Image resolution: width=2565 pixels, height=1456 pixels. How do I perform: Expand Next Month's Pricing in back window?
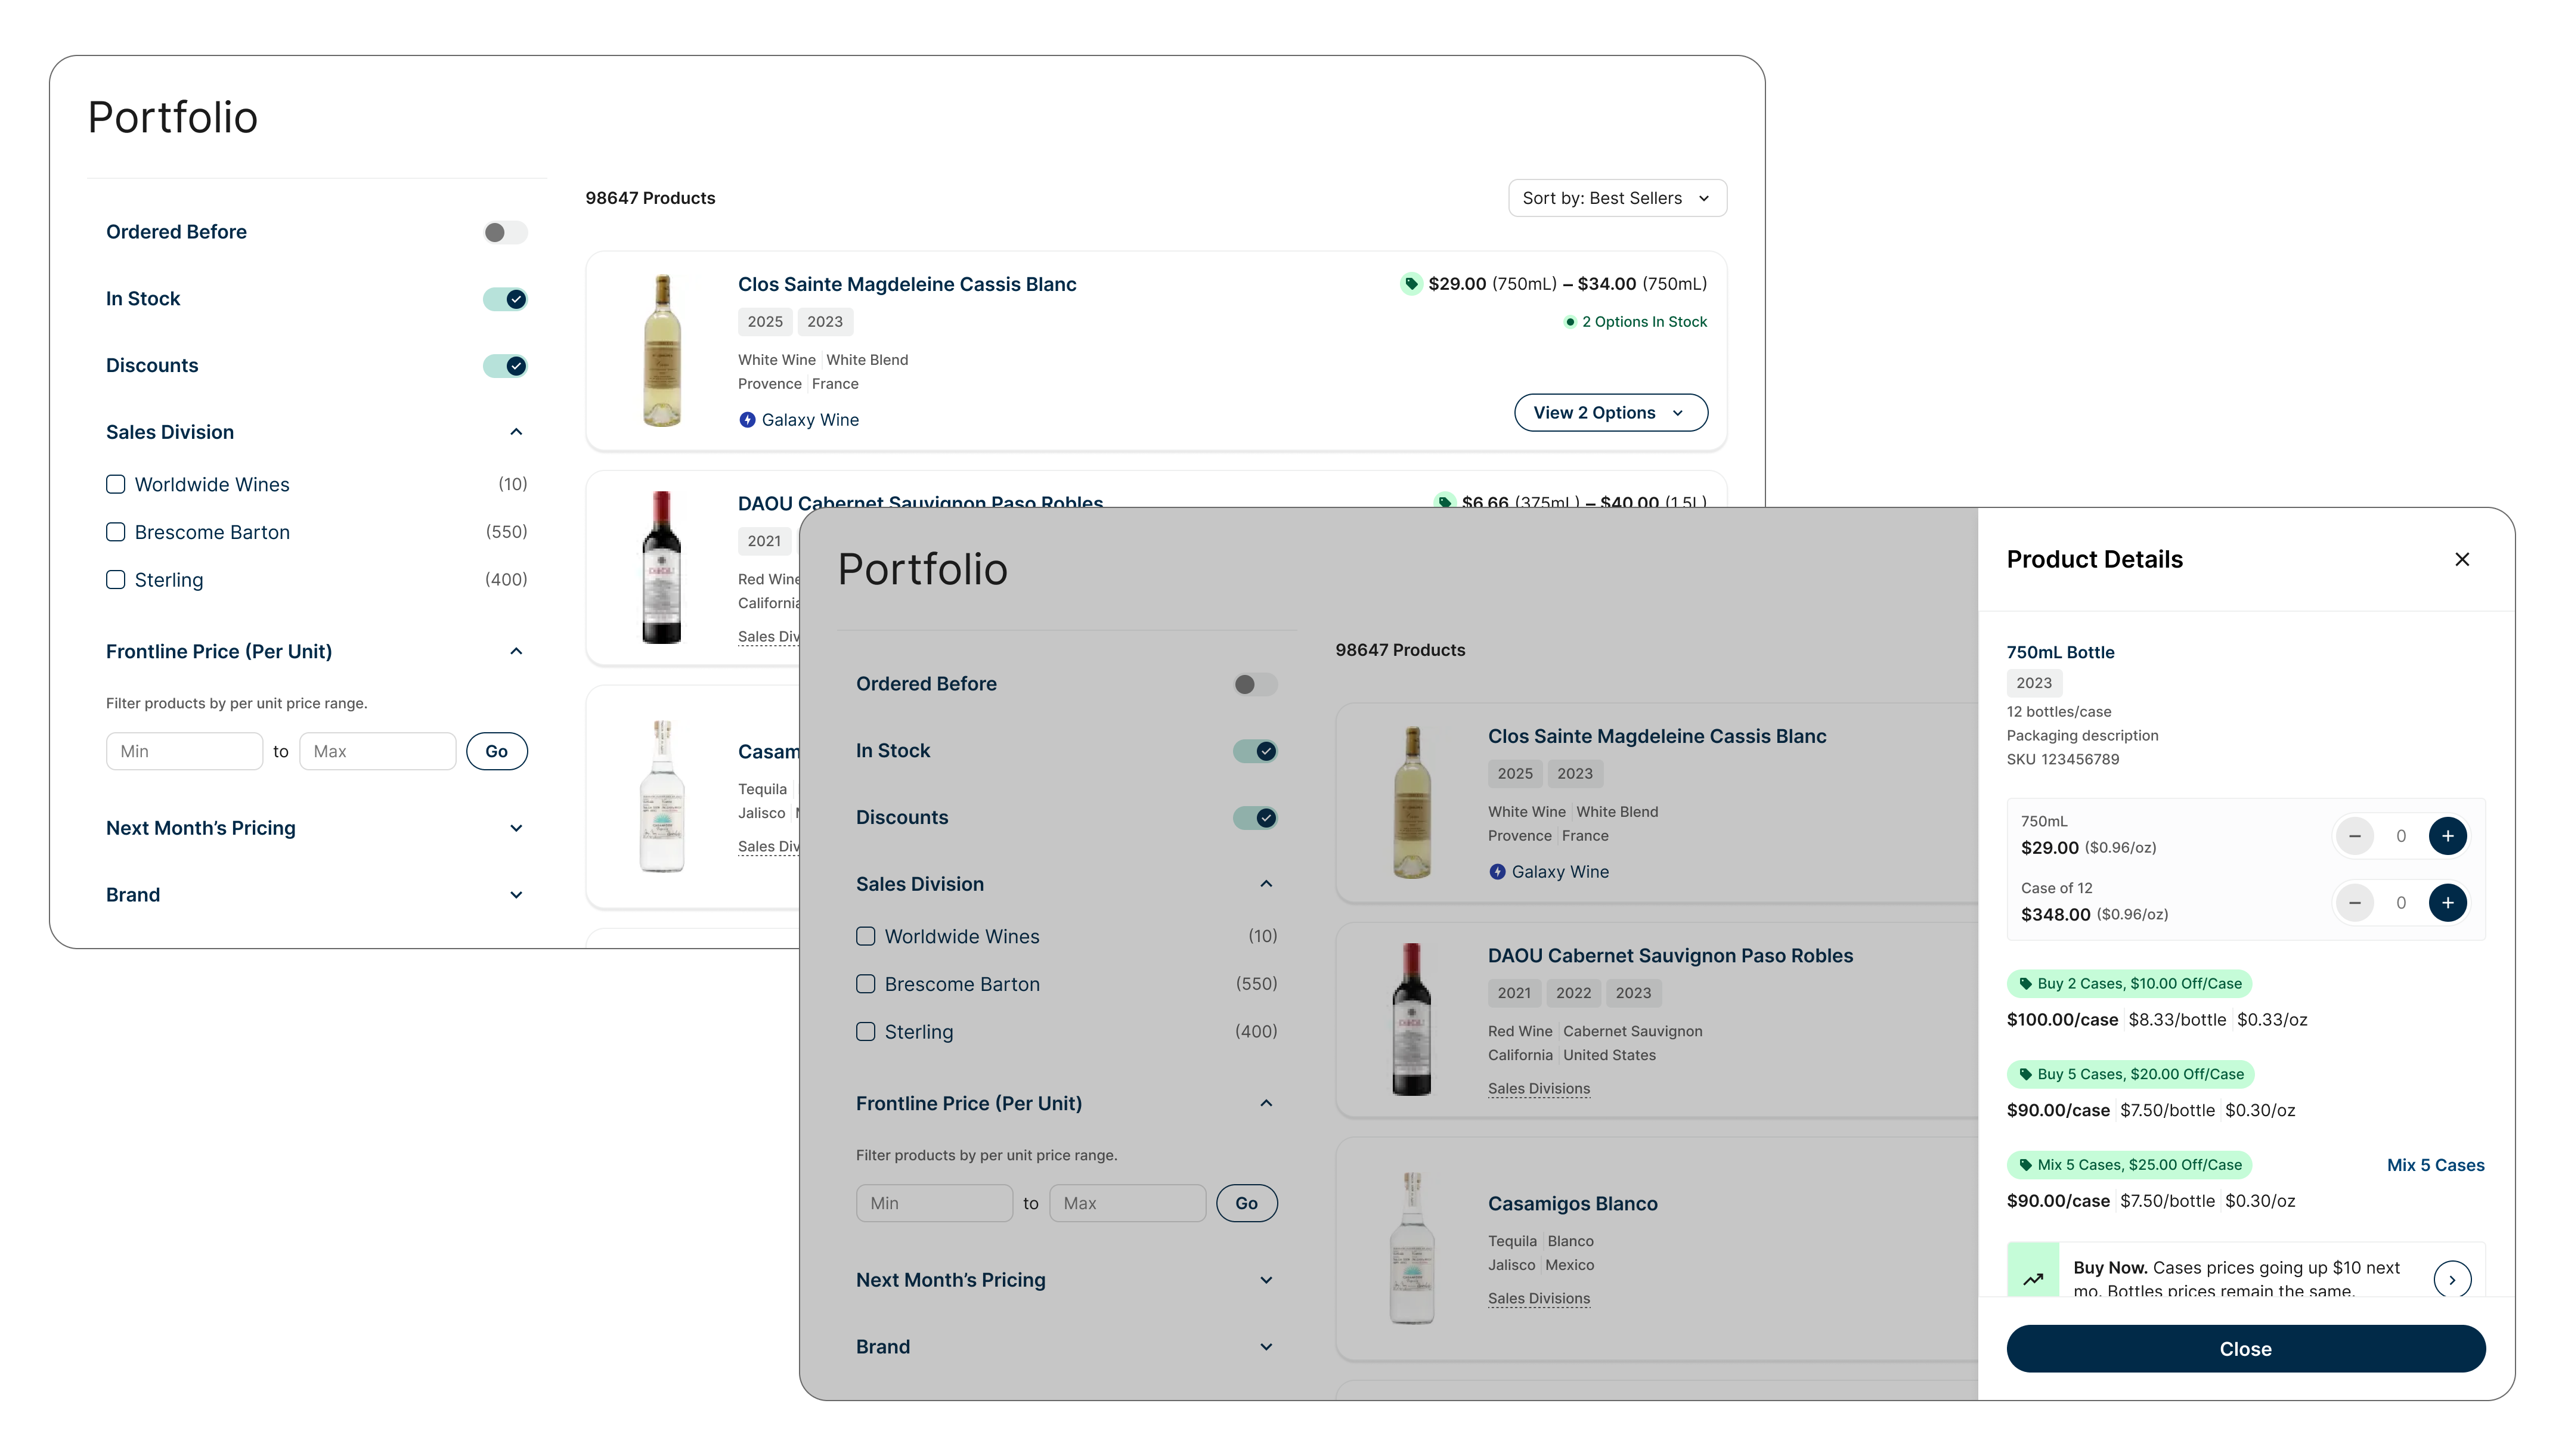[516, 828]
